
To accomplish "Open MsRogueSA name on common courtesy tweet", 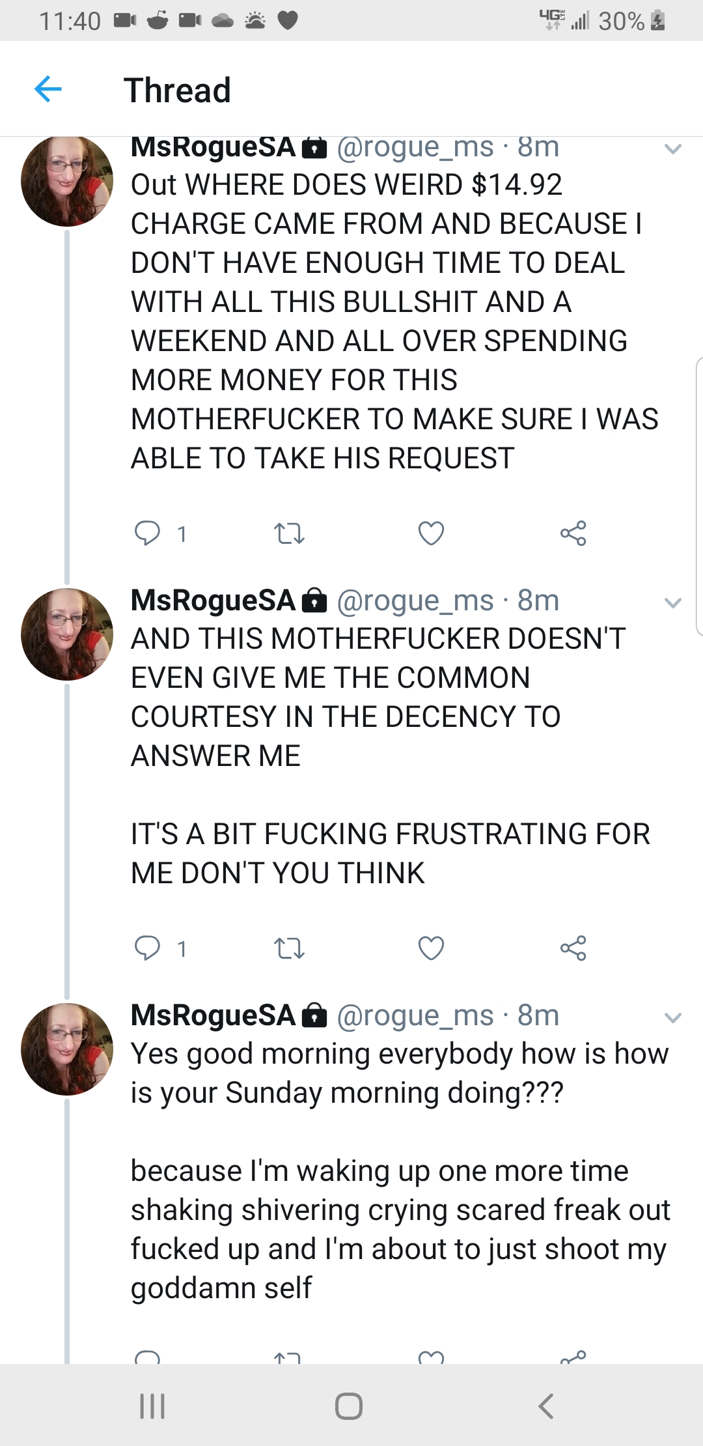I will [x=214, y=601].
